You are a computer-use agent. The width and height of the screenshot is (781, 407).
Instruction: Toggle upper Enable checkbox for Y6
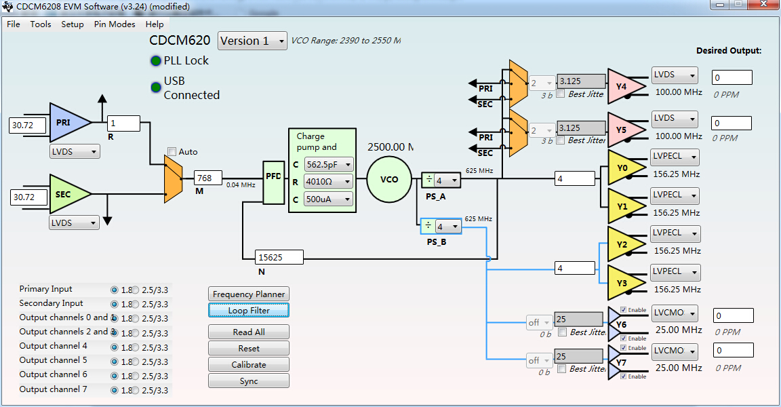(x=623, y=310)
